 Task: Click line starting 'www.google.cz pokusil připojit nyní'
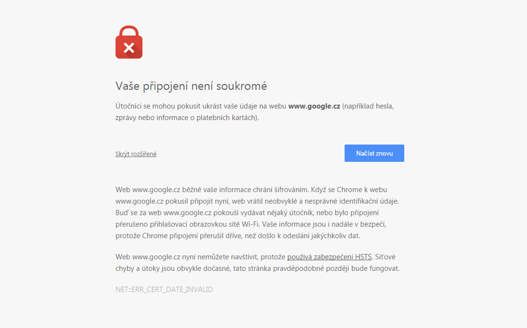[257, 201]
